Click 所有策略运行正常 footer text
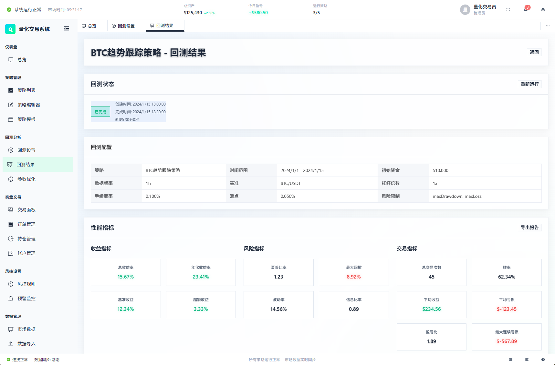This screenshot has width=555, height=365. click(x=264, y=360)
